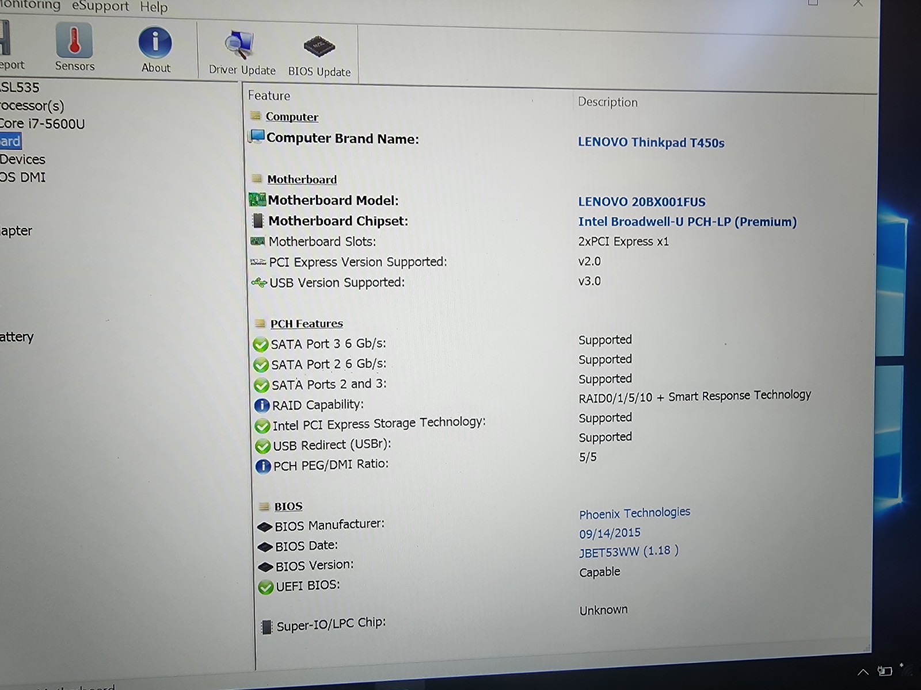Select the USB Version Supported icon
The image size is (921, 690).
tap(259, 282)
